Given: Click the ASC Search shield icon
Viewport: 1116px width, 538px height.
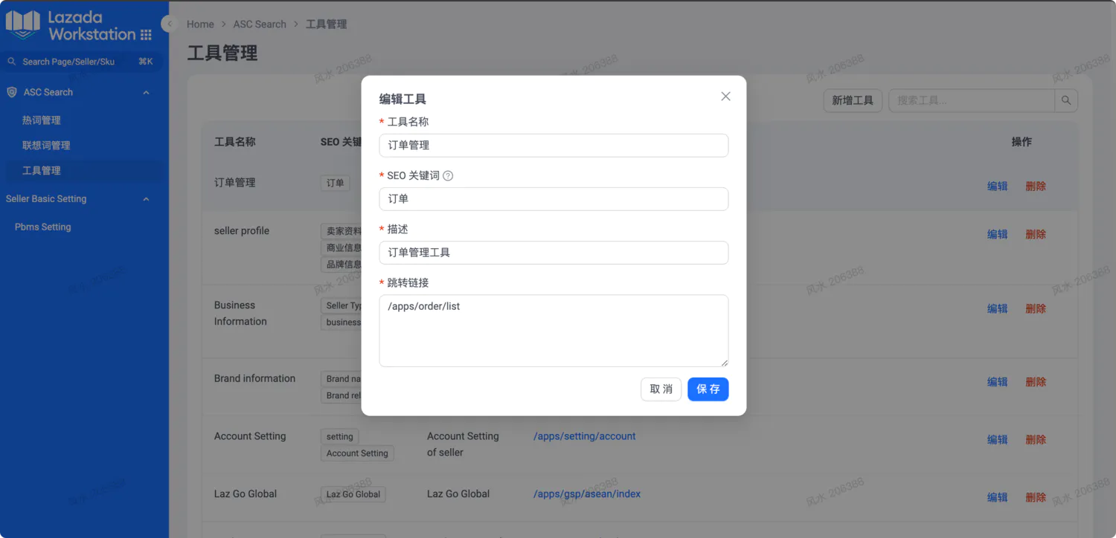Looking at the screenshot, I should pyautogui.click(x=12, y=92).
